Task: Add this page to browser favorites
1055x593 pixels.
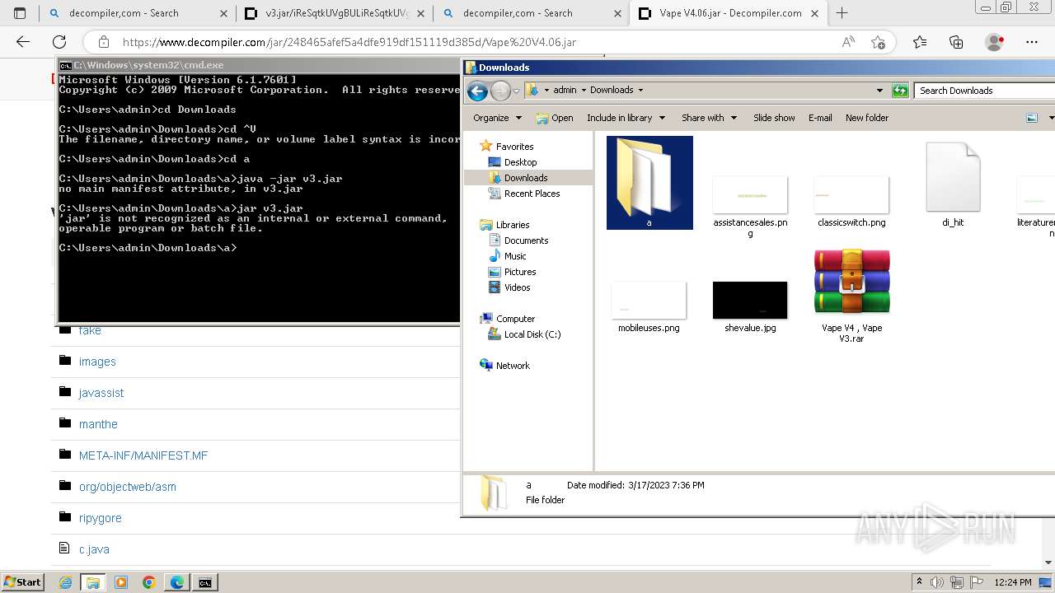Action: click(878, 42)
